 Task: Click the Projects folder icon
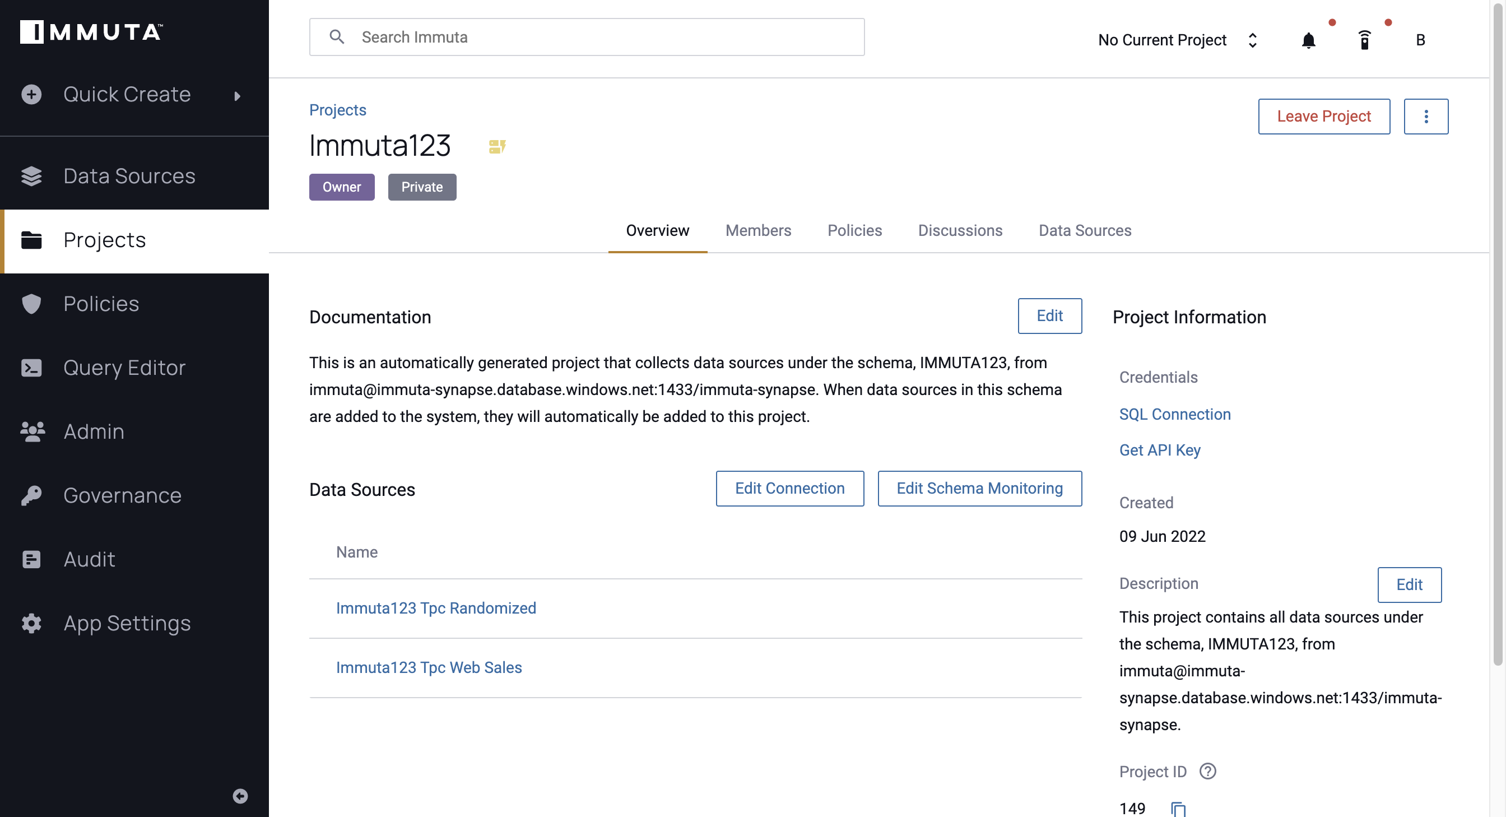(x=31, y=240)
